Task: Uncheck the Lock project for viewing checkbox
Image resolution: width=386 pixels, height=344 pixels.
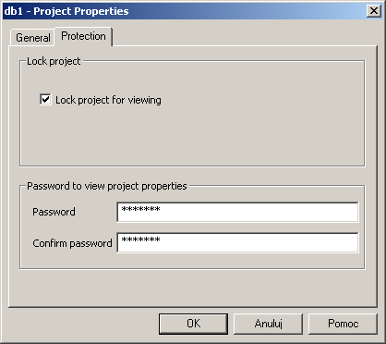Action: [x=45, y=100]
